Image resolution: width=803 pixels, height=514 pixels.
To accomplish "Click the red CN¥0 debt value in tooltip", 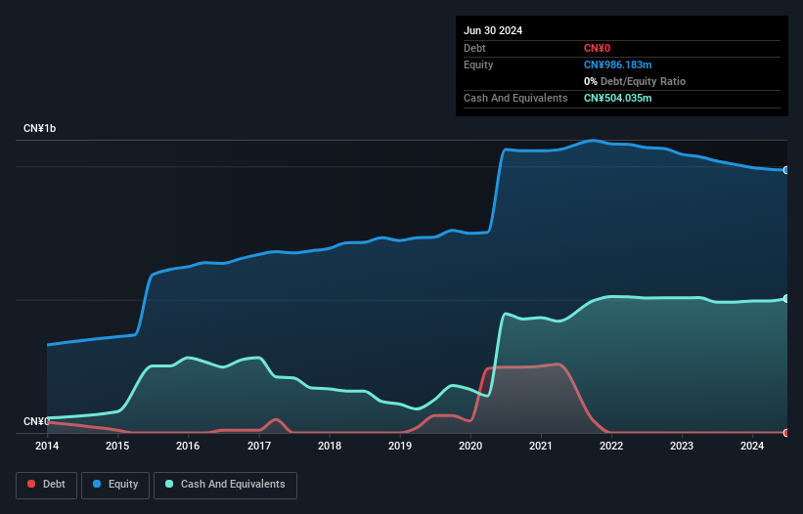I will [x=598, y=48].
